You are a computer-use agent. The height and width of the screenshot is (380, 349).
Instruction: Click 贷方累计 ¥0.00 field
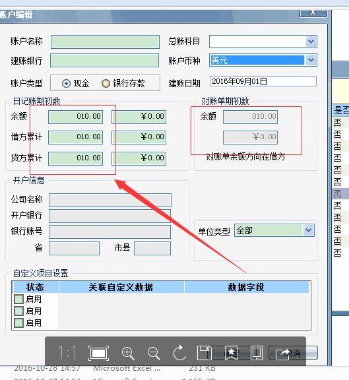click(x=139, y=158)
